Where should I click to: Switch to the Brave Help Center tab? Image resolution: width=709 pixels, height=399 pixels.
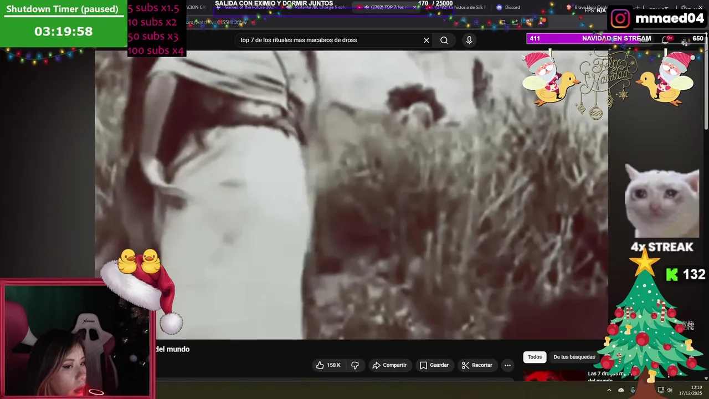(590, 7)
